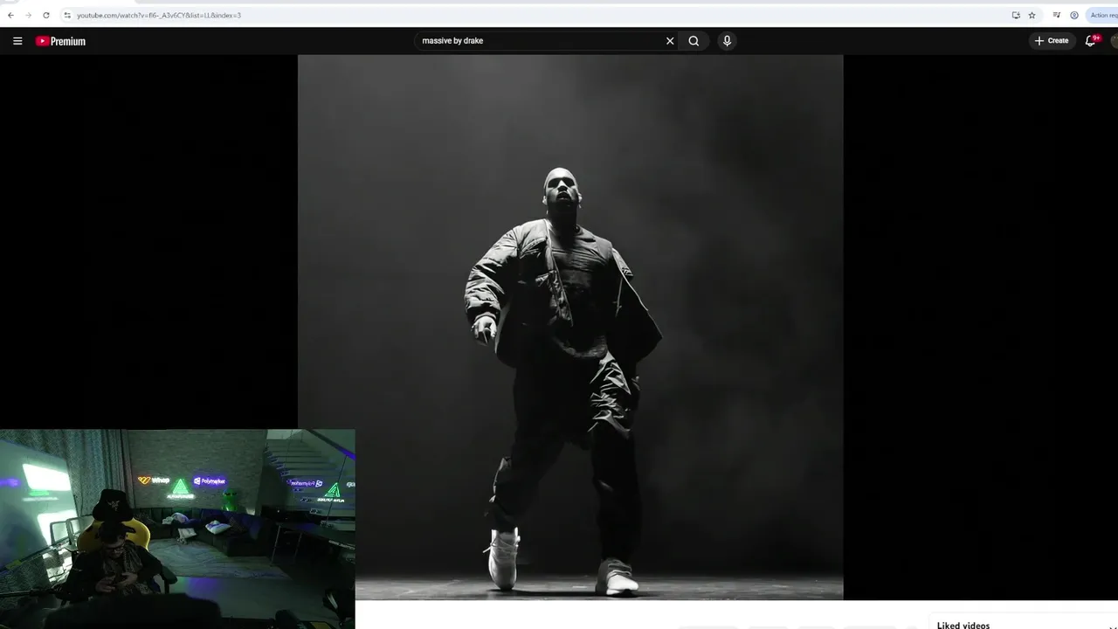This screenshot has height=629, width=1118.
Task: Click the Liked videos playlist header
Action: [963, 626]
